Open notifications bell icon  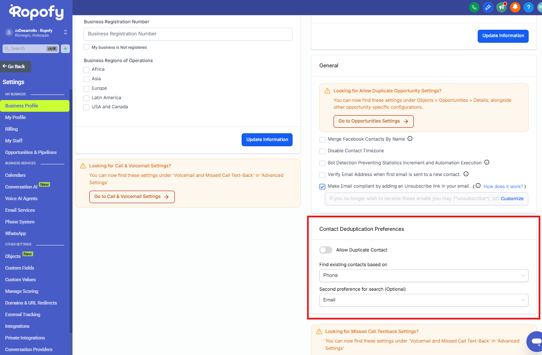point(515,7)
